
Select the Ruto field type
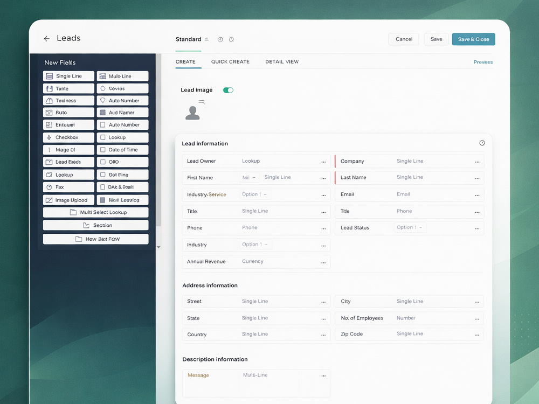(x=68, y=113)
